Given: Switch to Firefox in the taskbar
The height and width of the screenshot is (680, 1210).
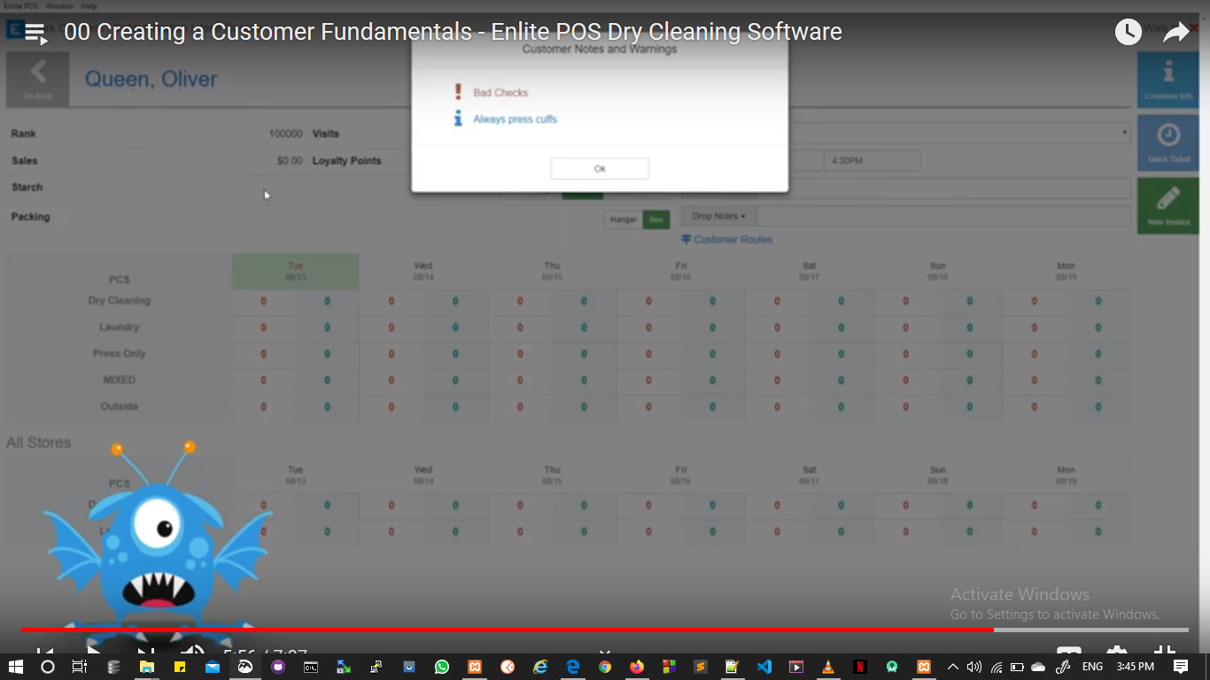Looking at the screenshot, I should pos(637,667).
